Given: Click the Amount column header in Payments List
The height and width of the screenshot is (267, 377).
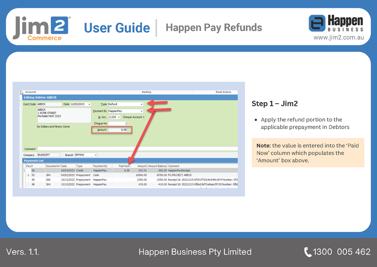Looking at the screenshot, I should [x=139, y=166].
